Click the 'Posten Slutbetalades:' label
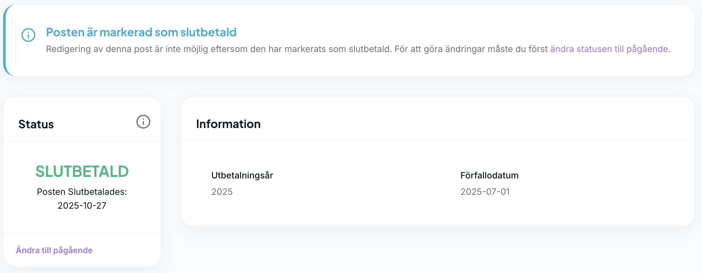 [x=82, y=192]
